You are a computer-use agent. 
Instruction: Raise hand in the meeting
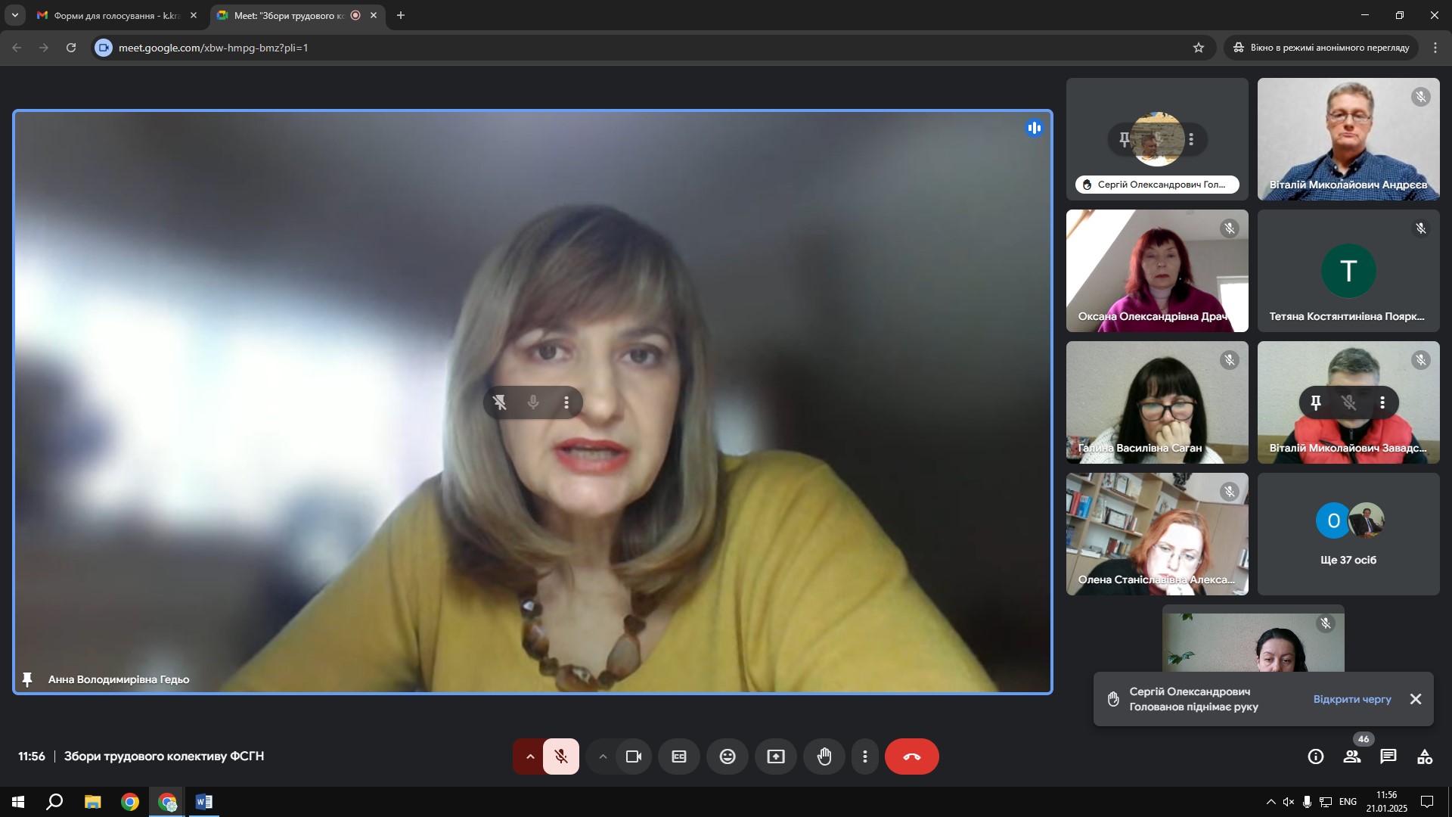coord(824,756)
